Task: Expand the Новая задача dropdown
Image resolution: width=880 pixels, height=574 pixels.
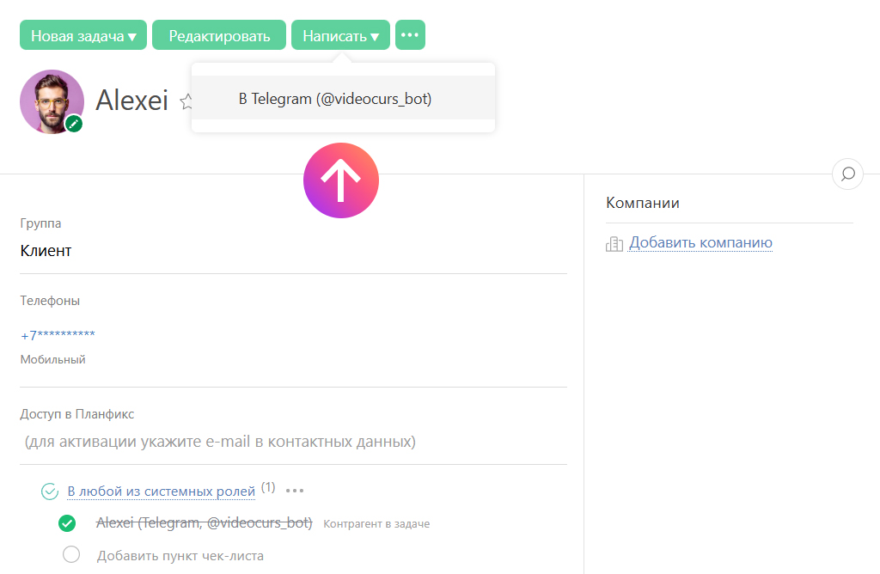Action: coord(83,35)
